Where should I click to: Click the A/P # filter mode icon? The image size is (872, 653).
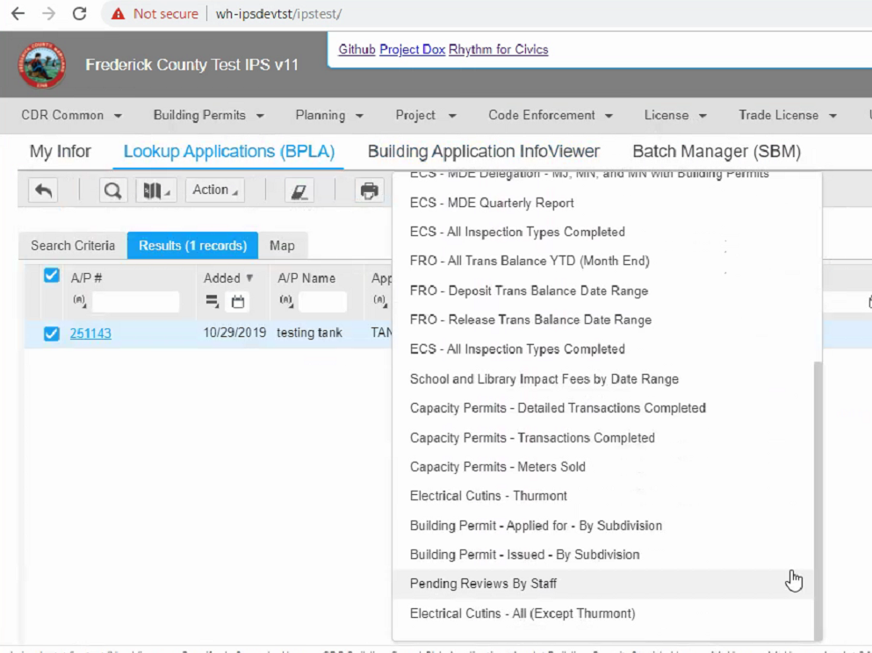(80, 301)
